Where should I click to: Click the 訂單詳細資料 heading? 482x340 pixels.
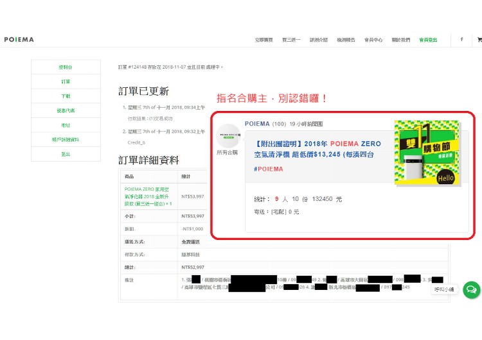[148, 160]
